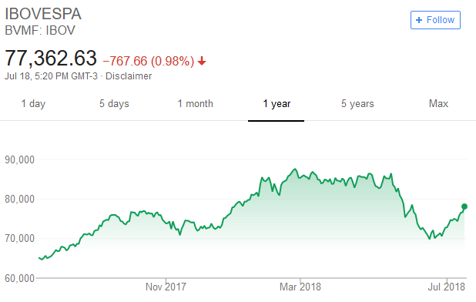Select the 1 year tab
The width and height of the screenshot is (476, 302).
pos(277,104)
